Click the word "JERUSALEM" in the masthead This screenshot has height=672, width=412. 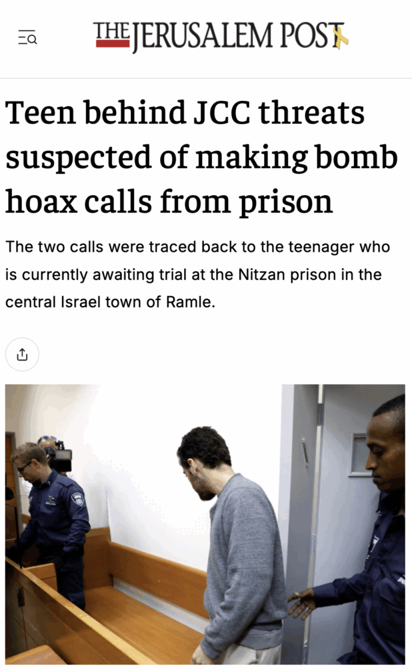pos(203,37)
